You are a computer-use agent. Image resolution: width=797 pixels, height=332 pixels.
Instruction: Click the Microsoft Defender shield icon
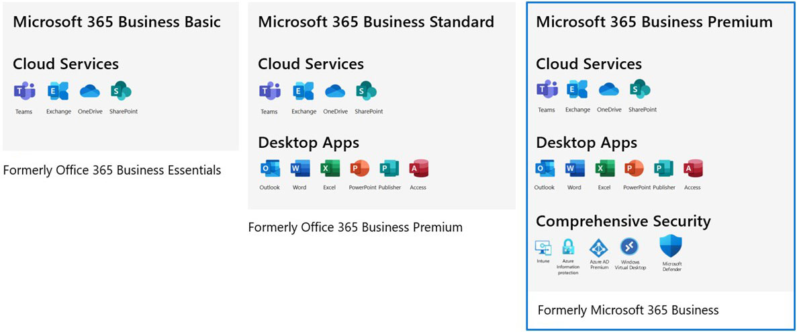671,246
